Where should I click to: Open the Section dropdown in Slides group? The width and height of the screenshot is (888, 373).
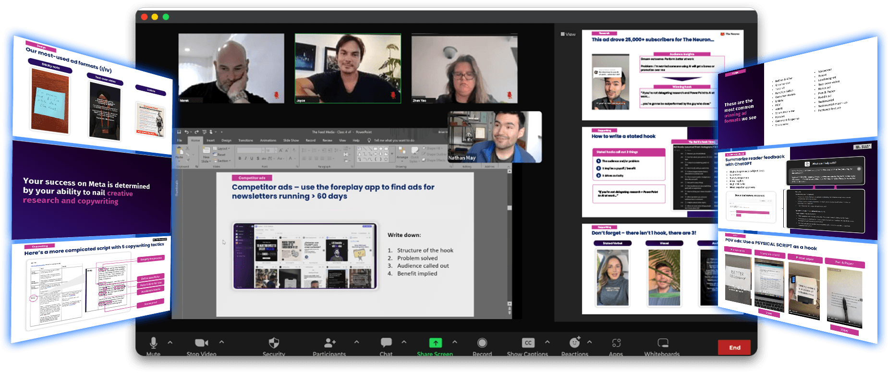(222, 161)
